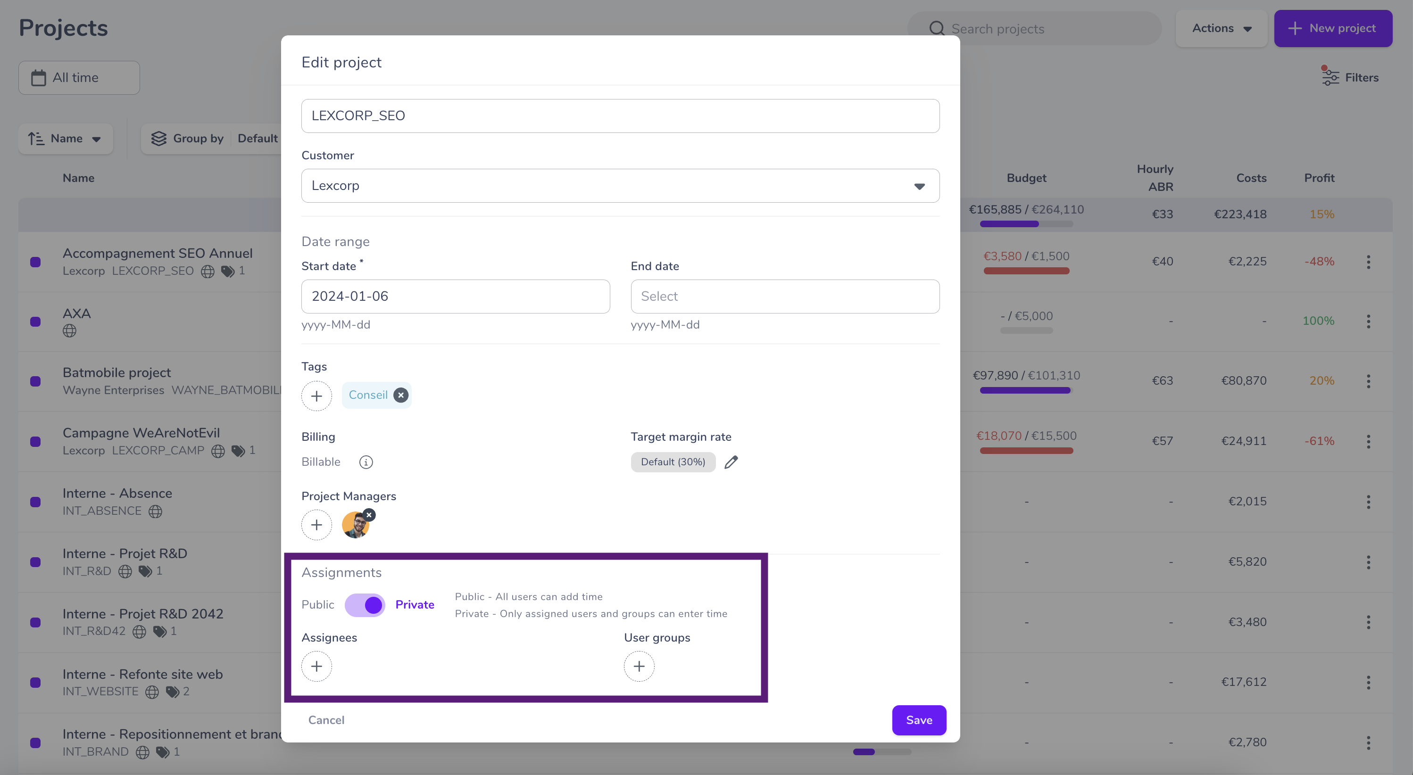Open Campagne WeAreNotEvil project
Screen dimensions: 1413x775
[x=141, y=433]
